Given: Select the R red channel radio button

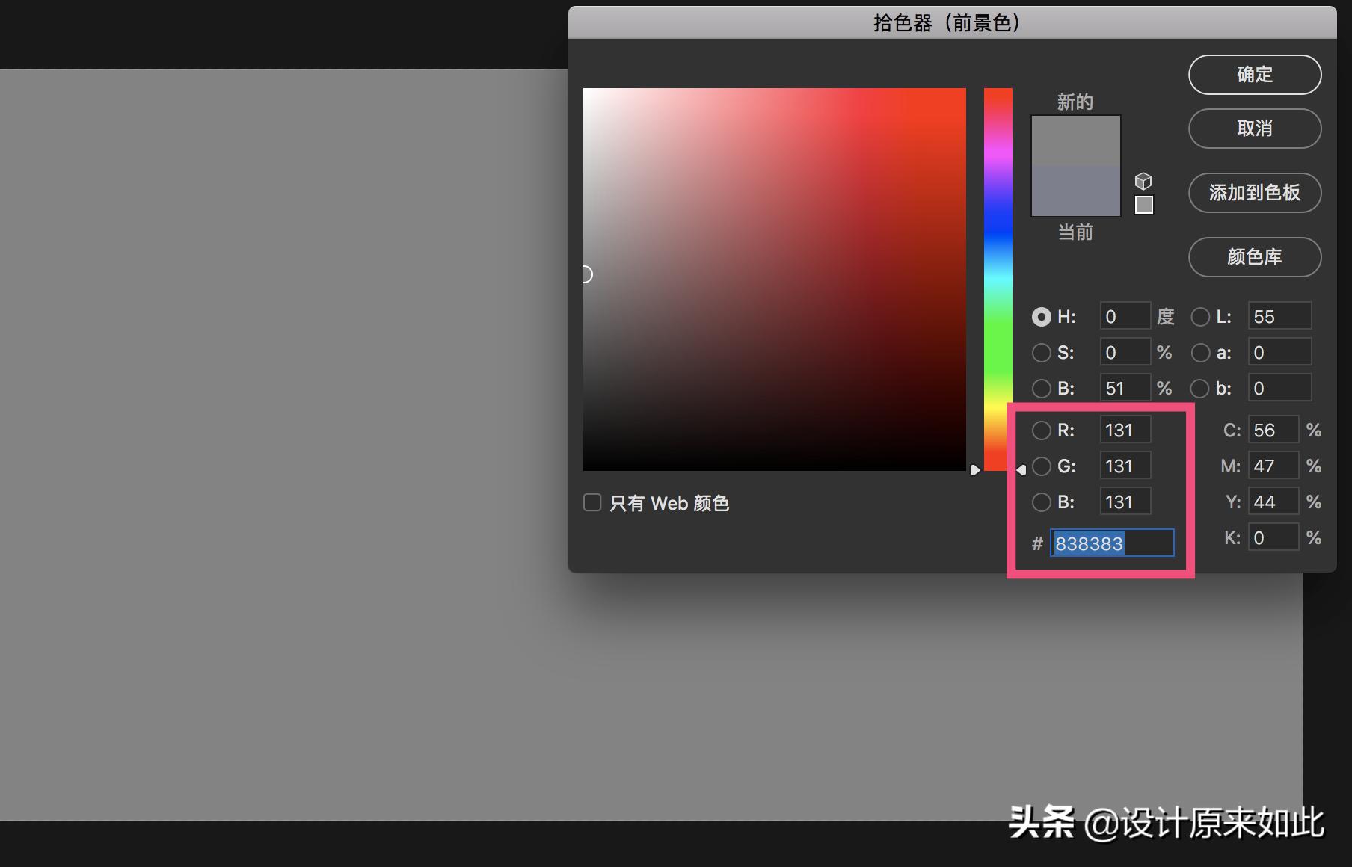Looking at the screenshot, I should pos(1041,430).
